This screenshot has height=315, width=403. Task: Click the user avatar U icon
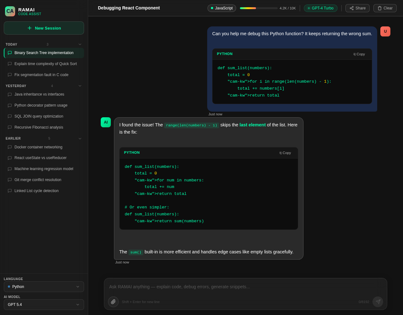(x=385, y=31)
